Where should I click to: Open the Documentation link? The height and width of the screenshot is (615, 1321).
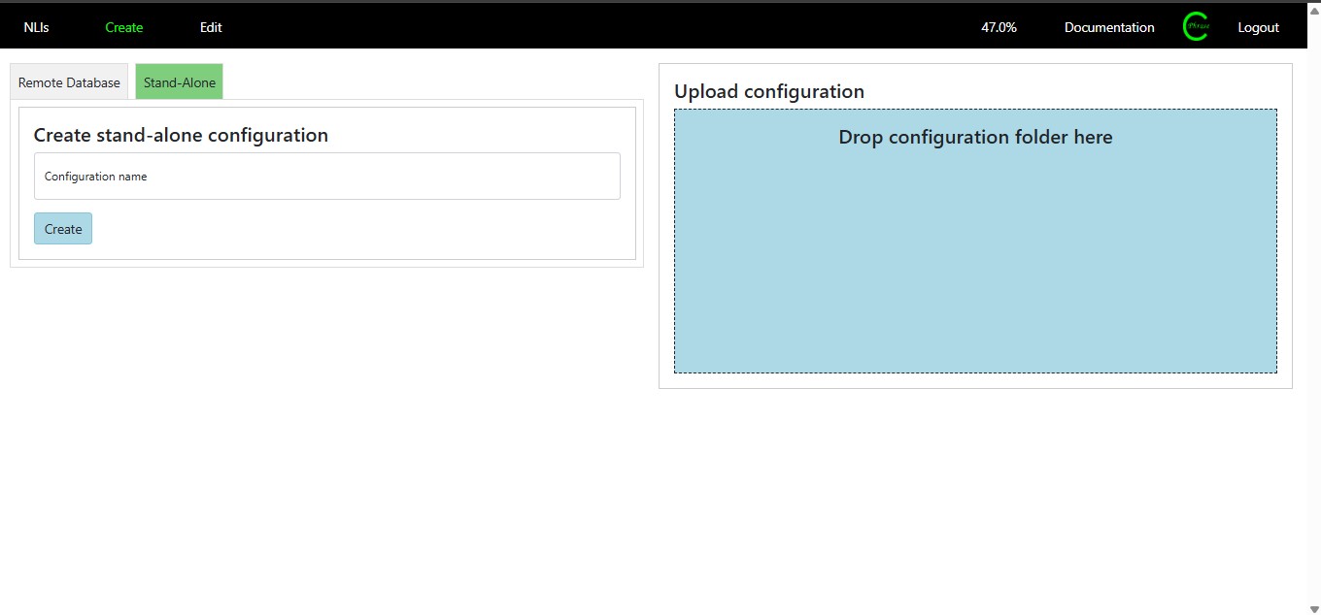pos(1109,27)
